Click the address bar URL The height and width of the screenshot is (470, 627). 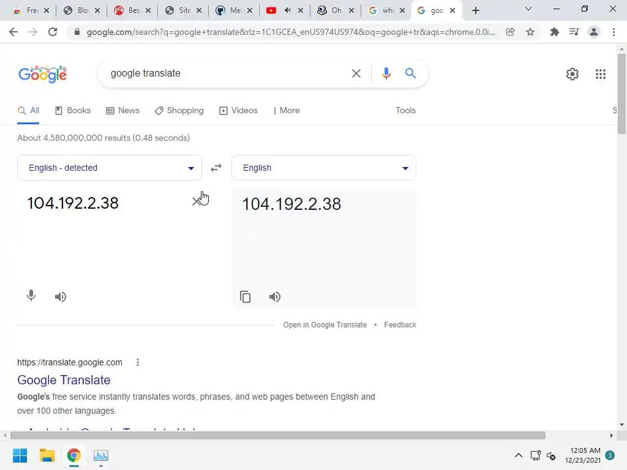[291, 32]
